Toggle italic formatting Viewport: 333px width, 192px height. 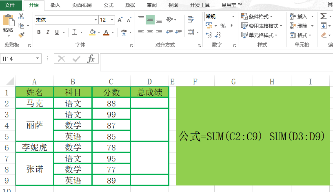48,32
